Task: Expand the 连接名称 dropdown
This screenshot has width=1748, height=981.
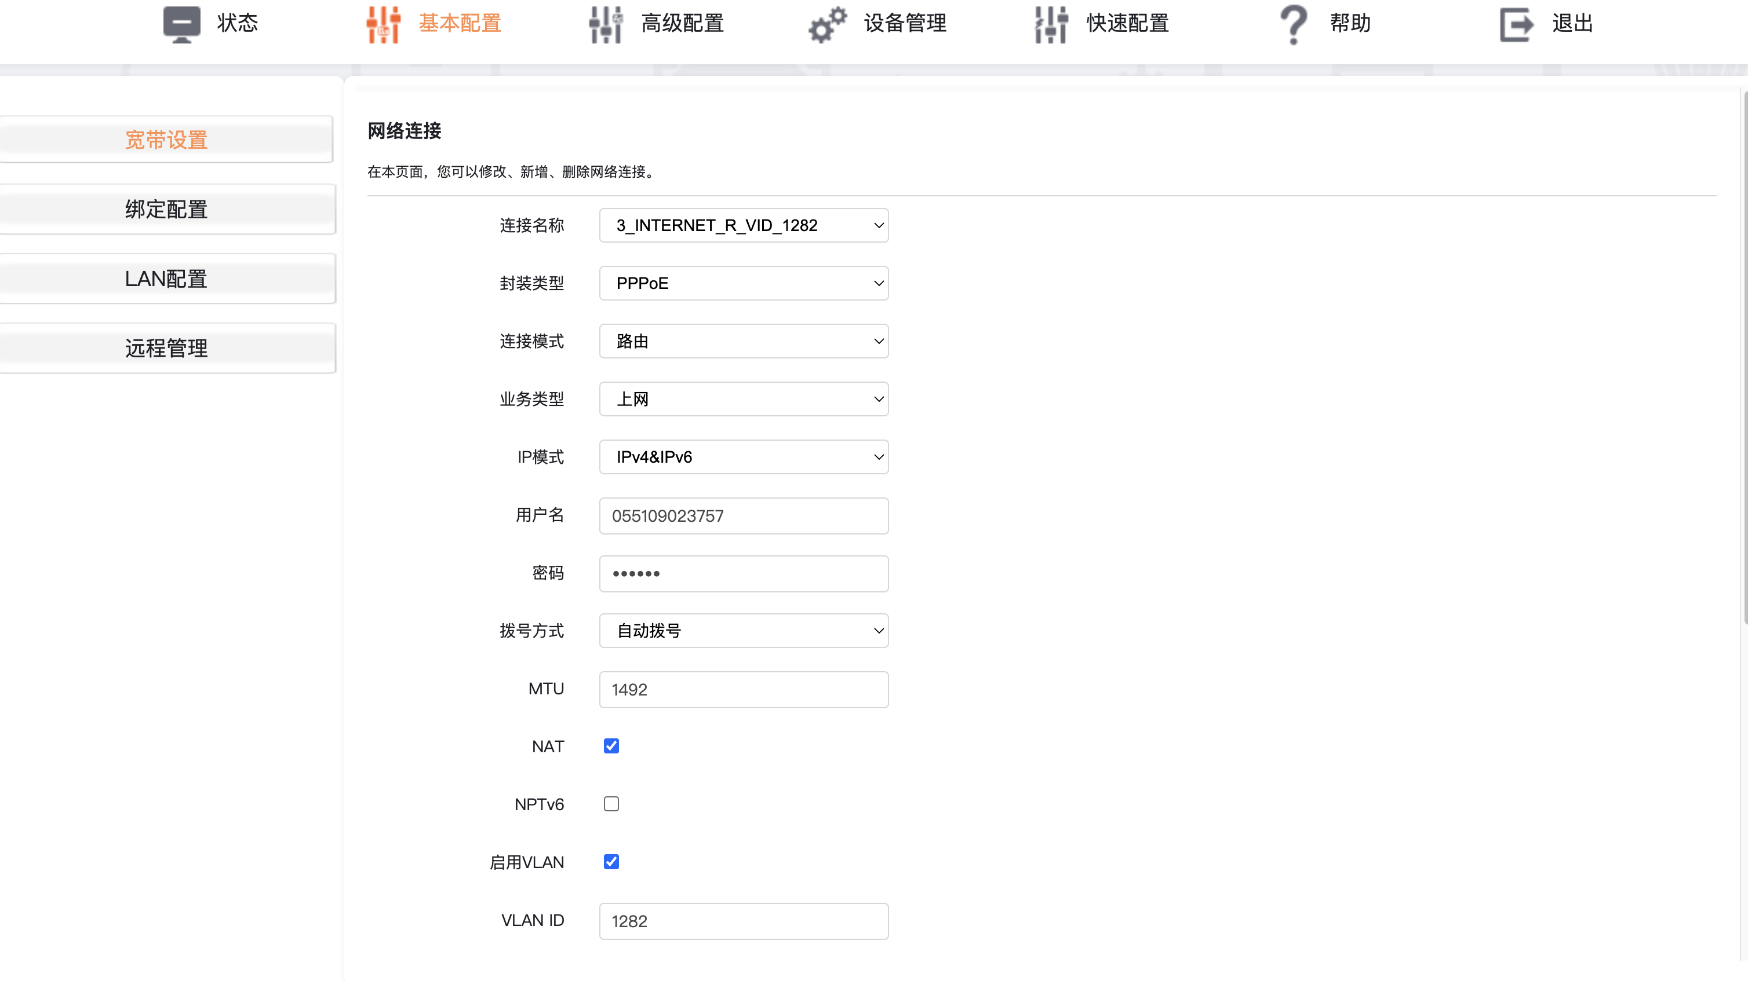Action: click(x=744, y=225)
